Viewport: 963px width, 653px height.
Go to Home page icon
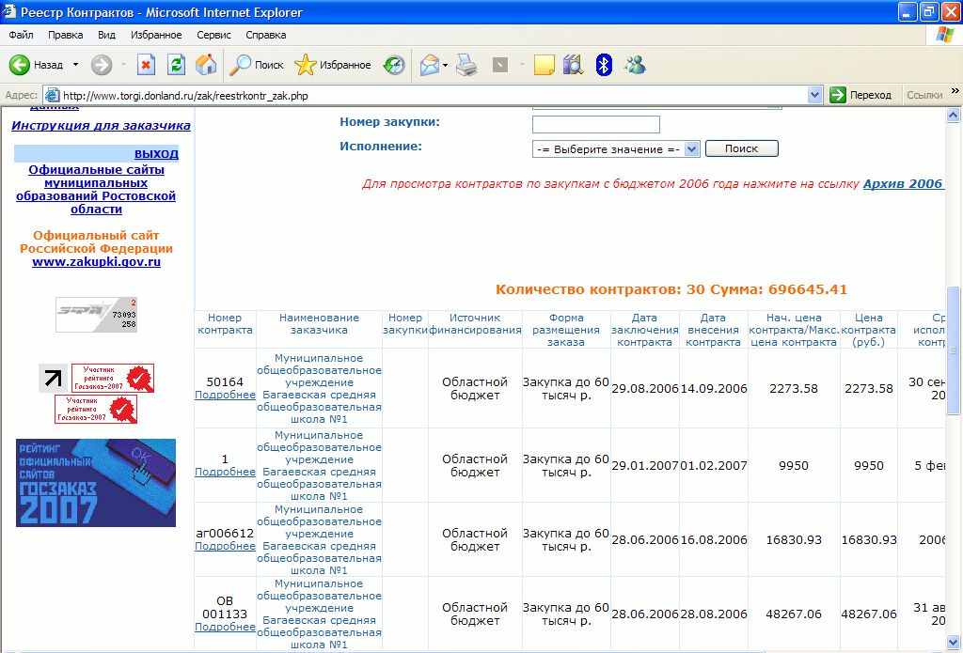coord(206,65)
